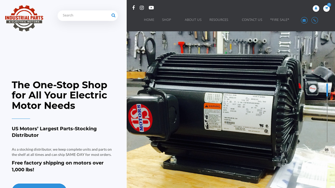Click the blue email envelope icon
335x188 pixels.
coord(304,20)
